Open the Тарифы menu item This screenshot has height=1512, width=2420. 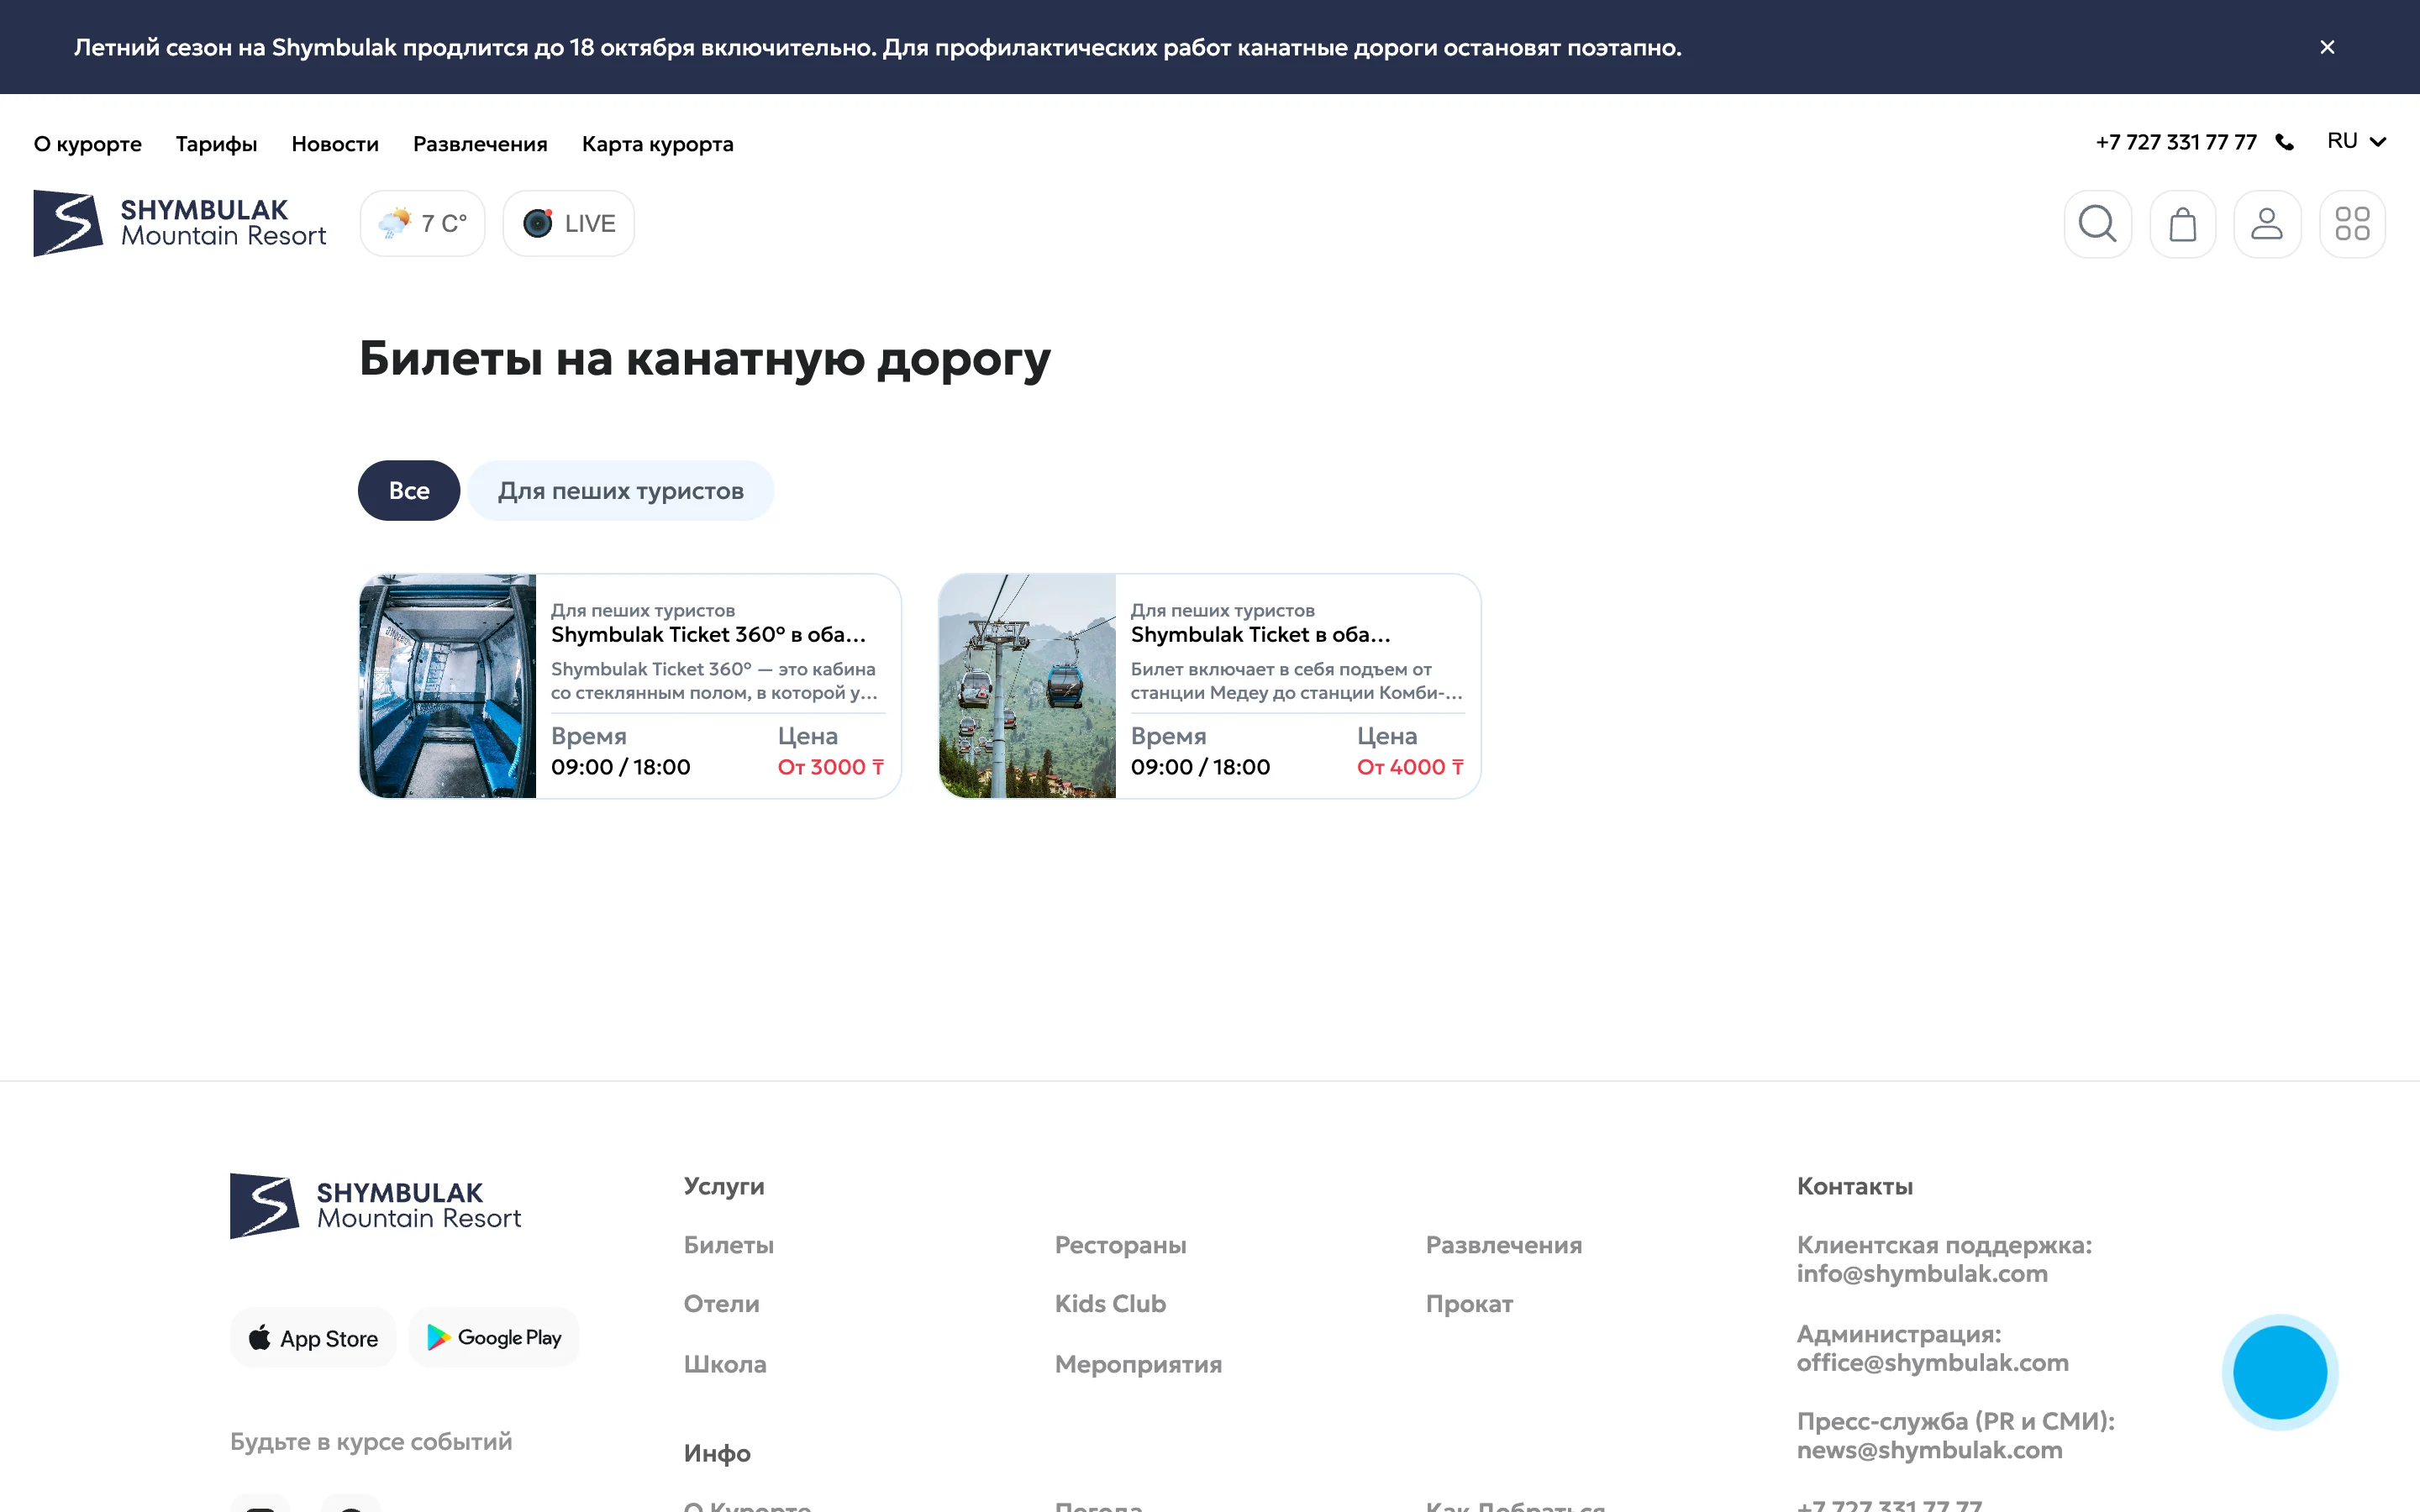(216, 144)
